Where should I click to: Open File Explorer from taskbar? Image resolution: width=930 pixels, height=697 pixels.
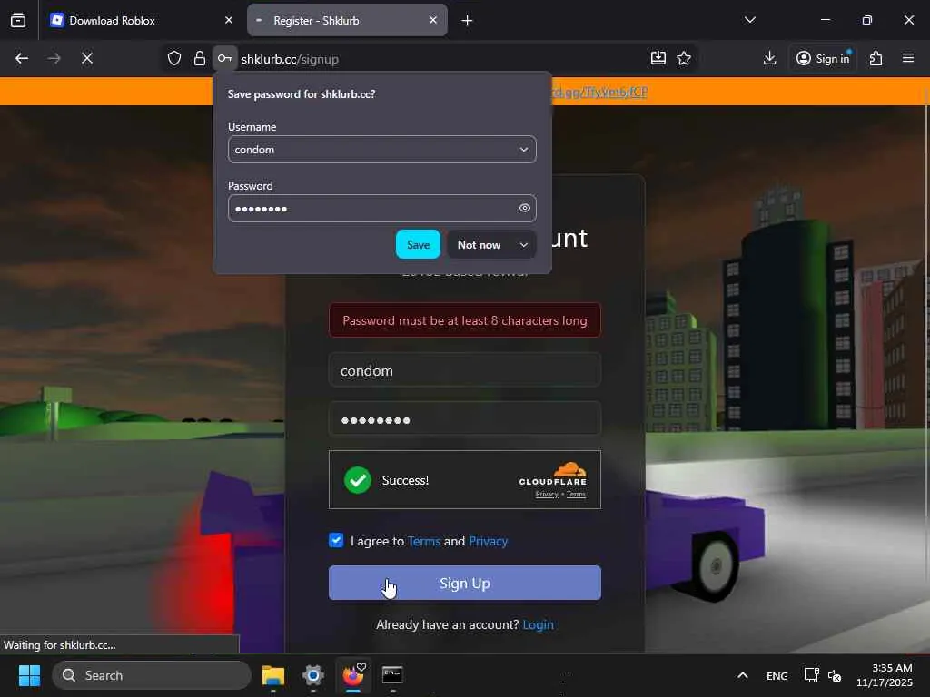[x=273, y=675]
